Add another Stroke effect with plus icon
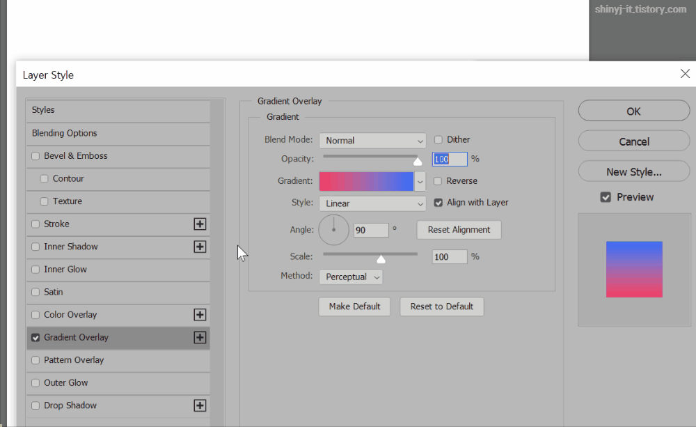The image size is (696, 427). (200, 224)
